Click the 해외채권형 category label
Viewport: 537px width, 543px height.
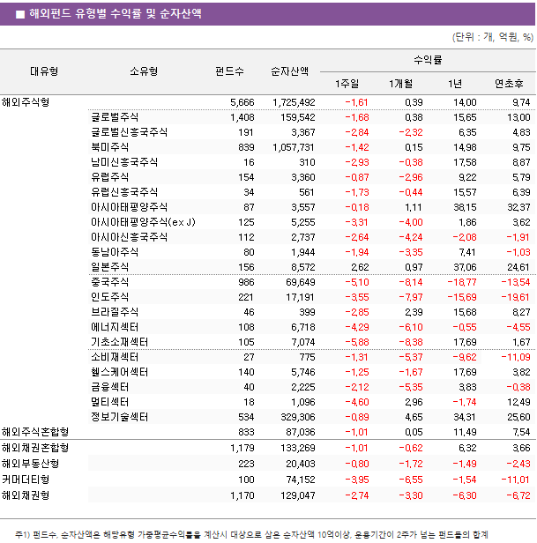point(26,495)
